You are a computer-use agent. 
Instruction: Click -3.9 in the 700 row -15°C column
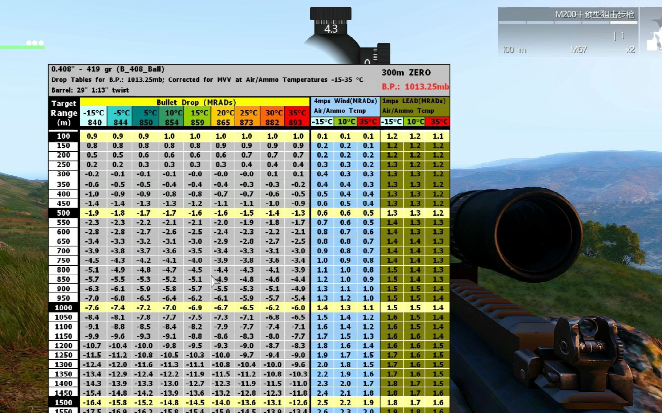click(92, 251)
